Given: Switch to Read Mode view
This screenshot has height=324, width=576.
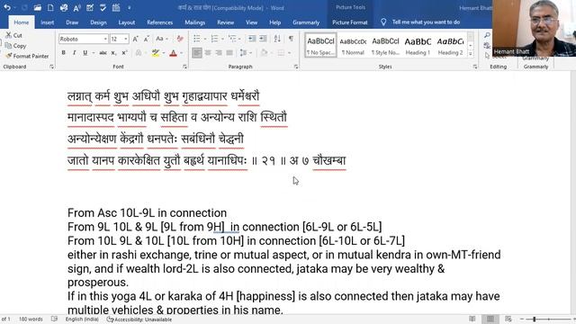Looking at the screenshot, I should point(472,319).
